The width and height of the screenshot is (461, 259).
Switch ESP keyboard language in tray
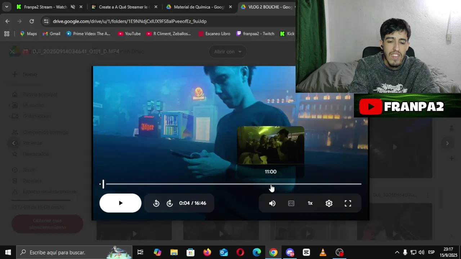[431, 252]
